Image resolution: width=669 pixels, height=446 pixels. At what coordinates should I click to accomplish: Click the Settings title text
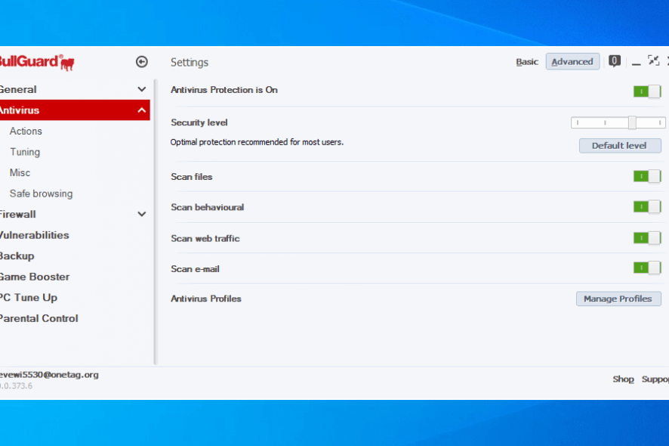pos(190,63)
